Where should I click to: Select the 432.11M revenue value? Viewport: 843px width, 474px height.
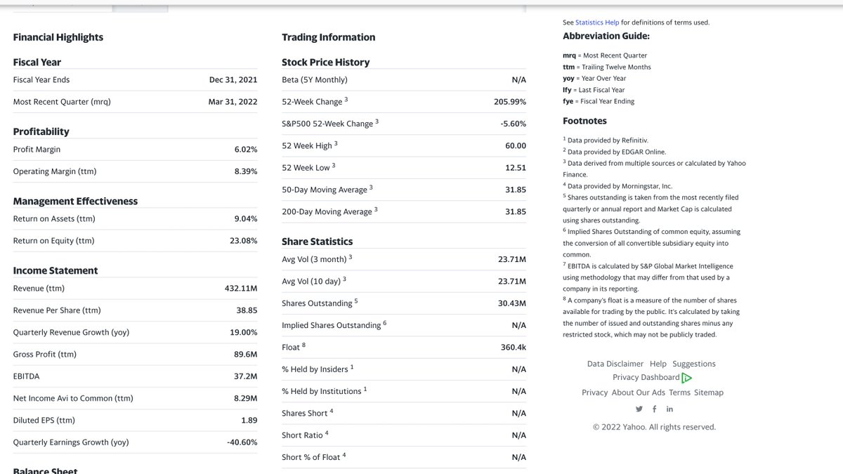241,289
